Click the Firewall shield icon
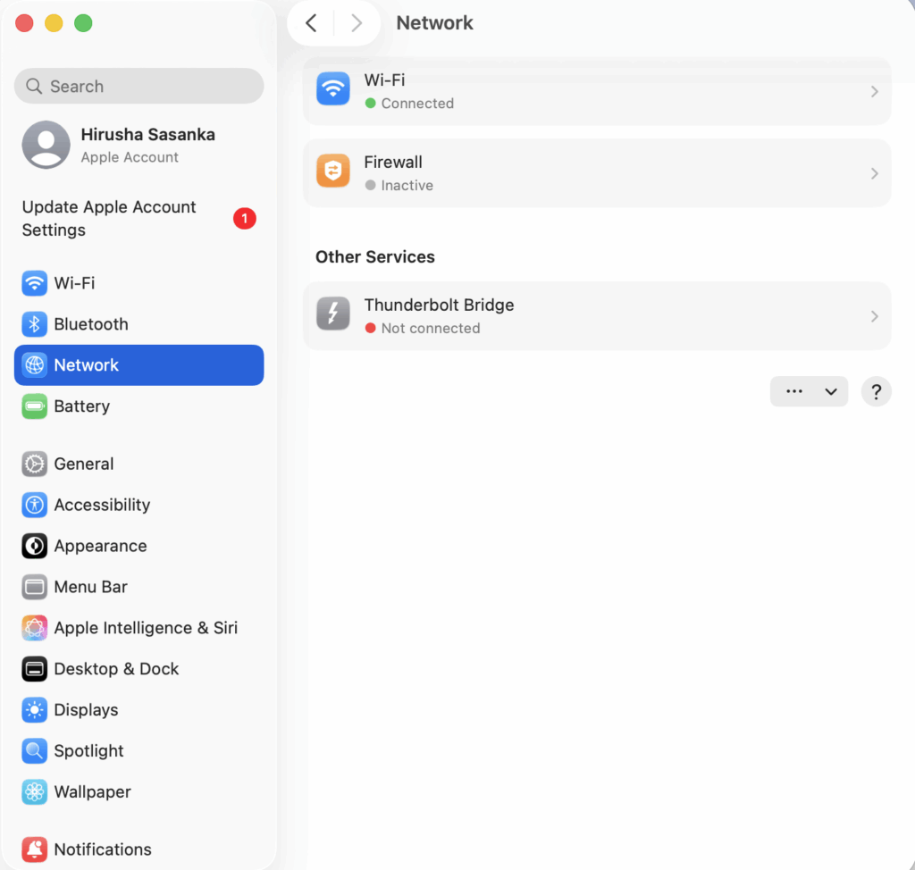This screenshot has width=915, height=870. click(x=333, y=173)
